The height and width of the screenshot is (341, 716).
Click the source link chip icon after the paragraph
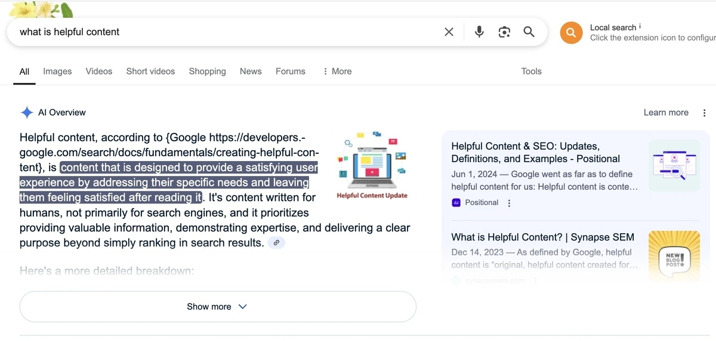(x=276, y=243)
